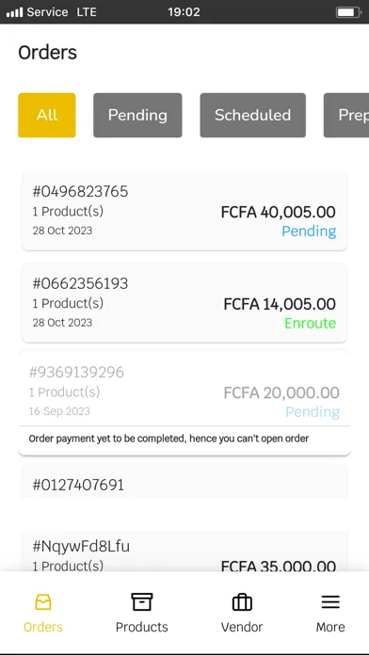This screenshot has height=655, width=369.
Task: Open order #NqywFd8Lfu
Action: tap(184, 551)
